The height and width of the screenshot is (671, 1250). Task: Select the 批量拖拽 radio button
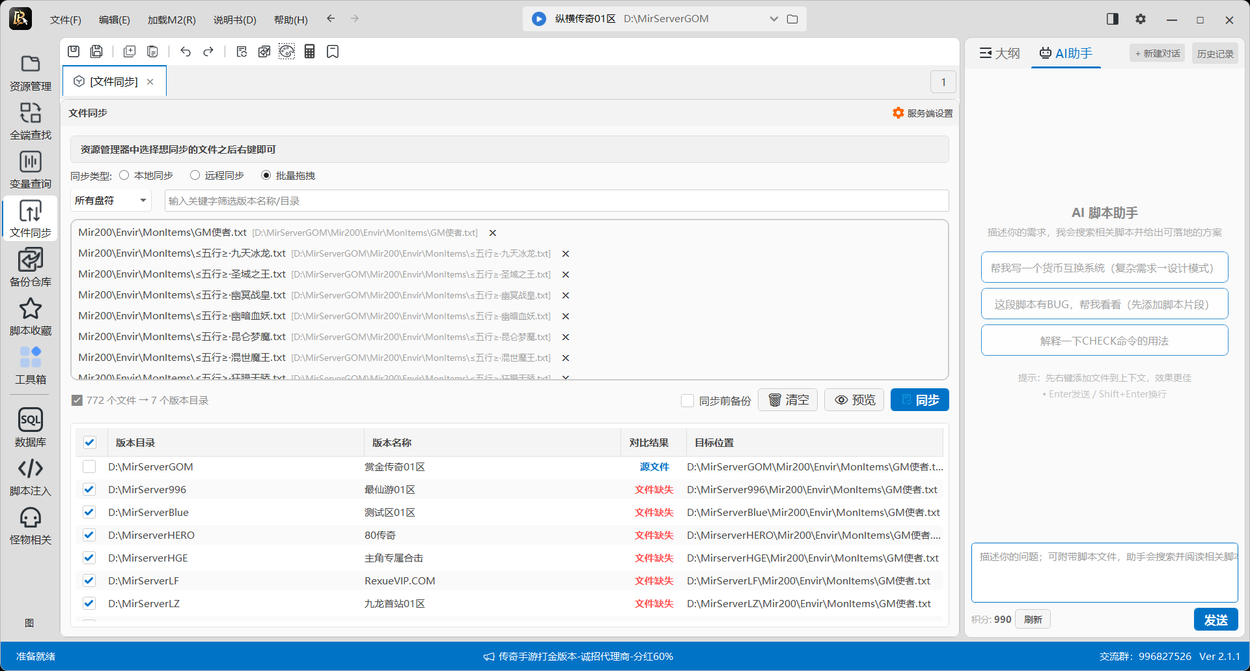(266, 175)
